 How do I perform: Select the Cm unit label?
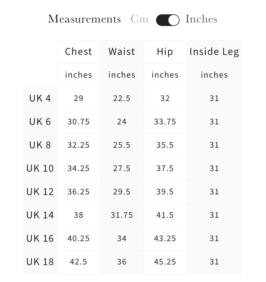[x=139, y=19]
